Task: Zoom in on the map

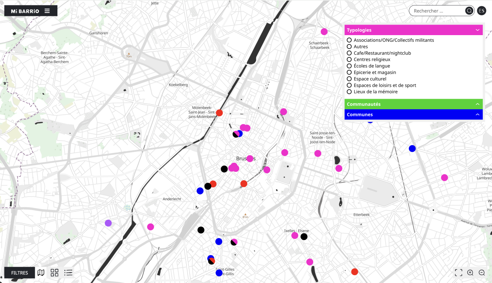Action: (x=471, y=273)
